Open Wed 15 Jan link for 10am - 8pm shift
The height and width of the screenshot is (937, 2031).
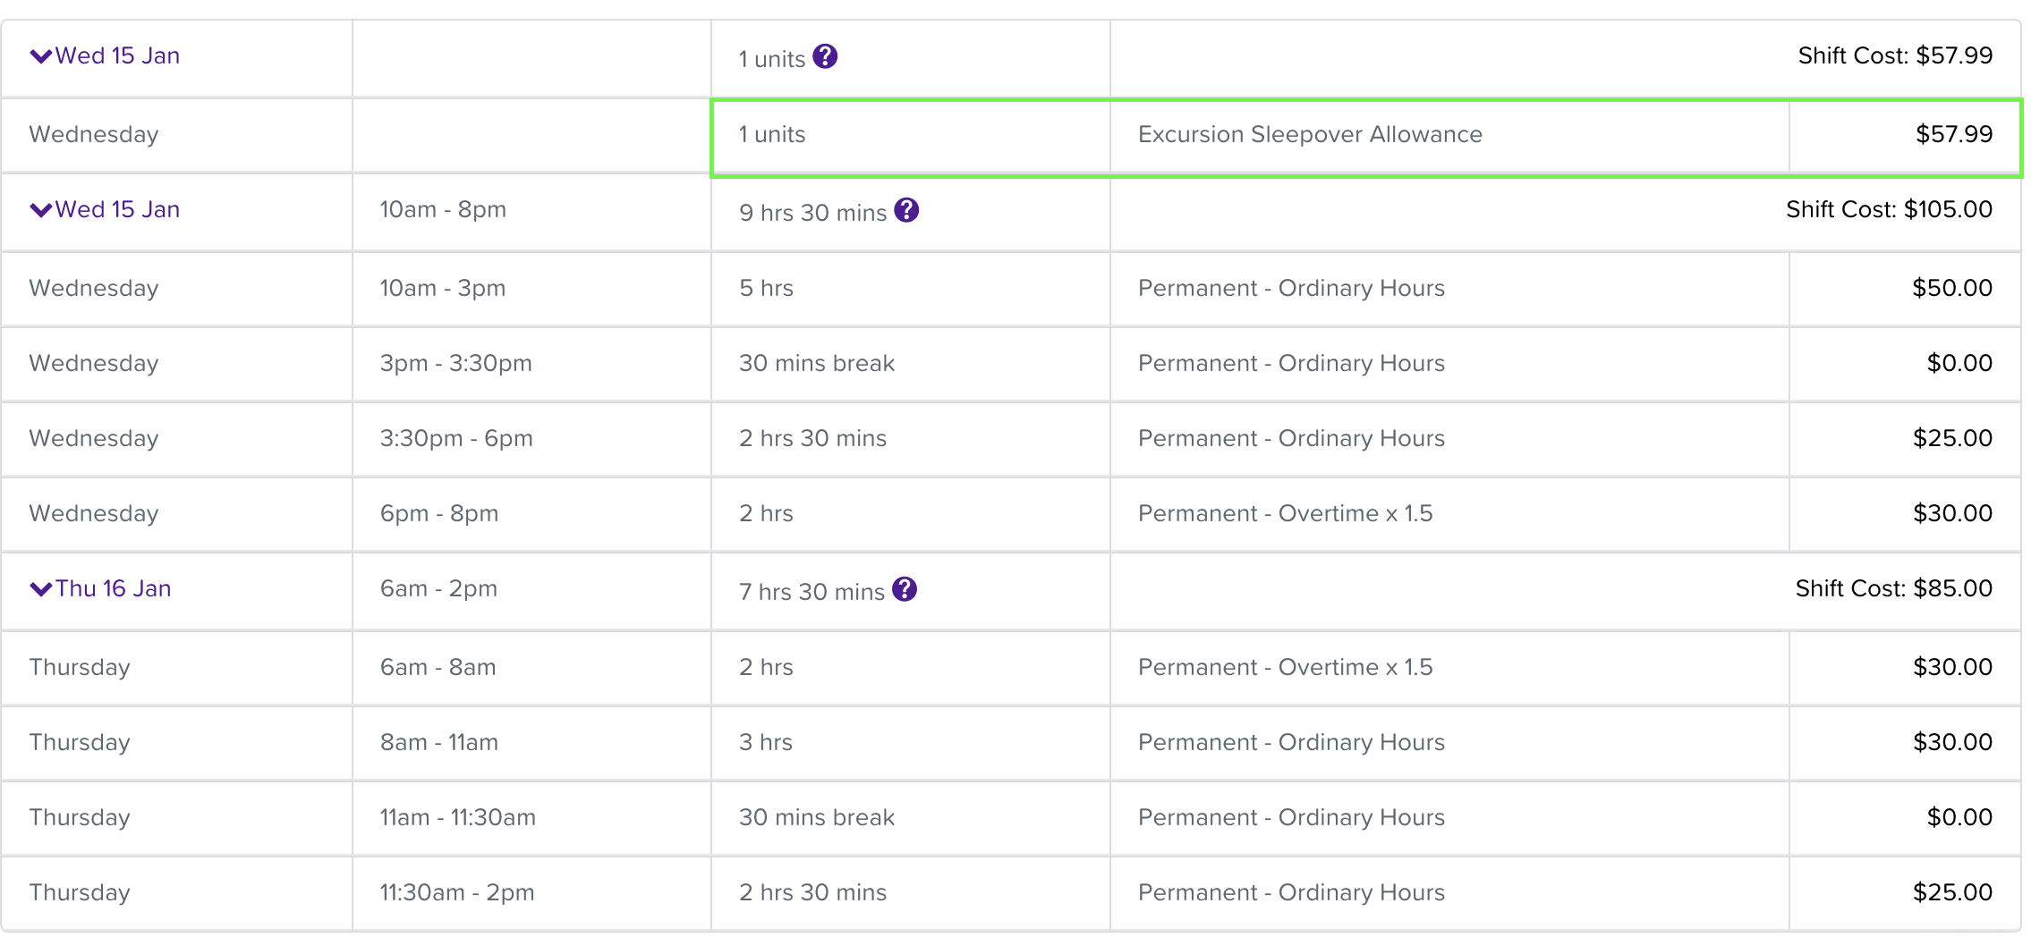click(x=117, y=209)
